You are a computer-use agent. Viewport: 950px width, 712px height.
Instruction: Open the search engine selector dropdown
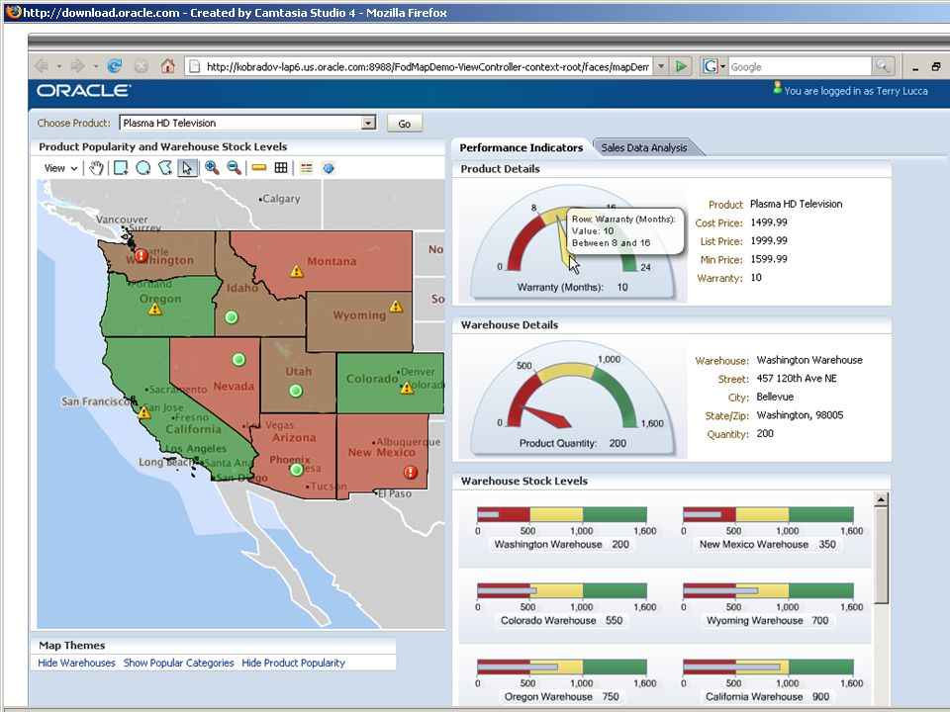coord(722,66)
